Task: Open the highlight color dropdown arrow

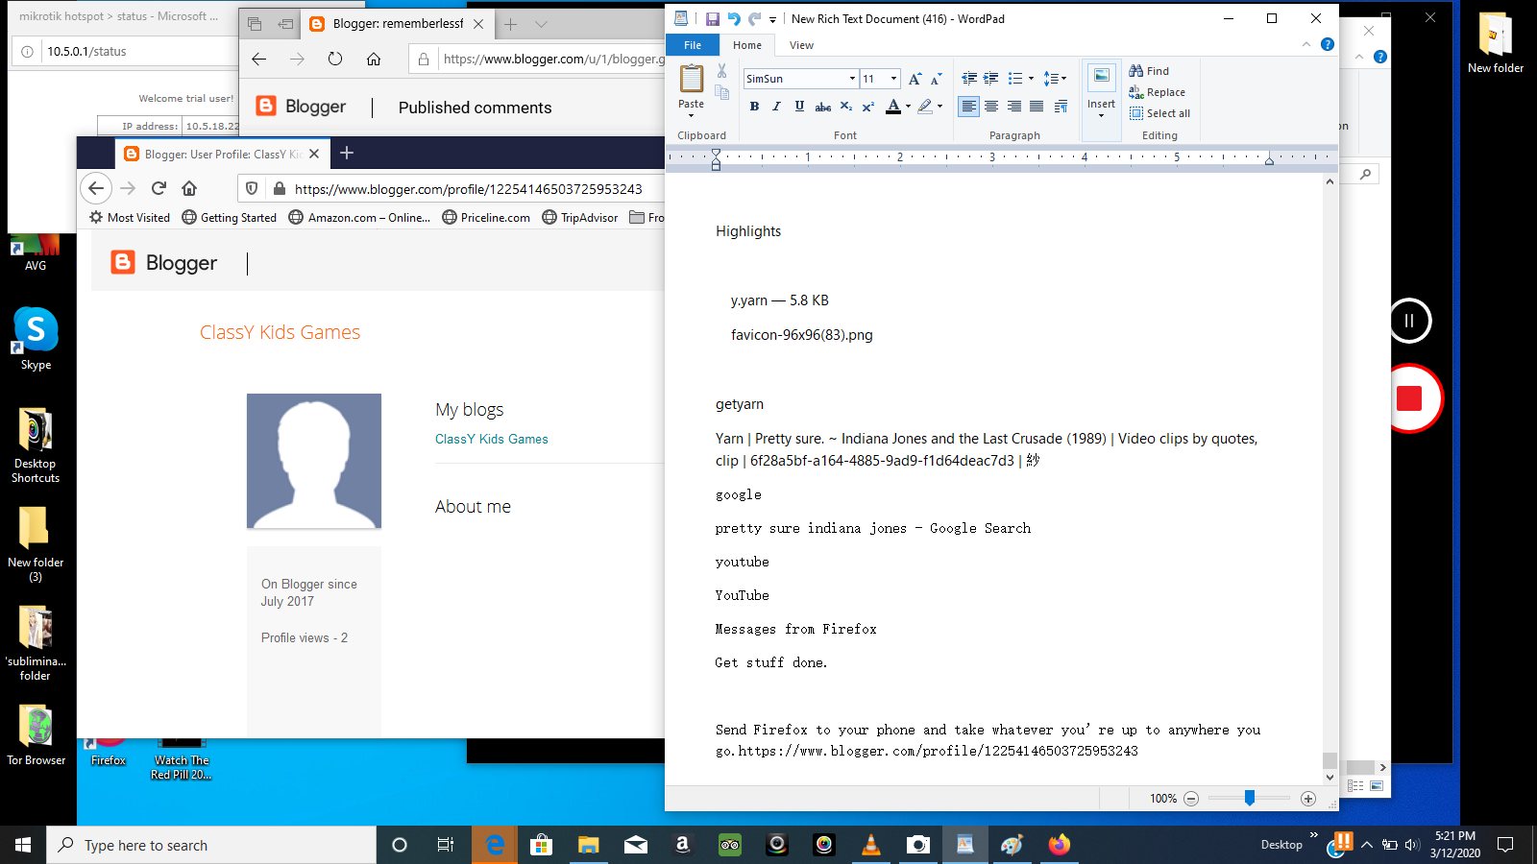Action: click(x=939, y=107)
